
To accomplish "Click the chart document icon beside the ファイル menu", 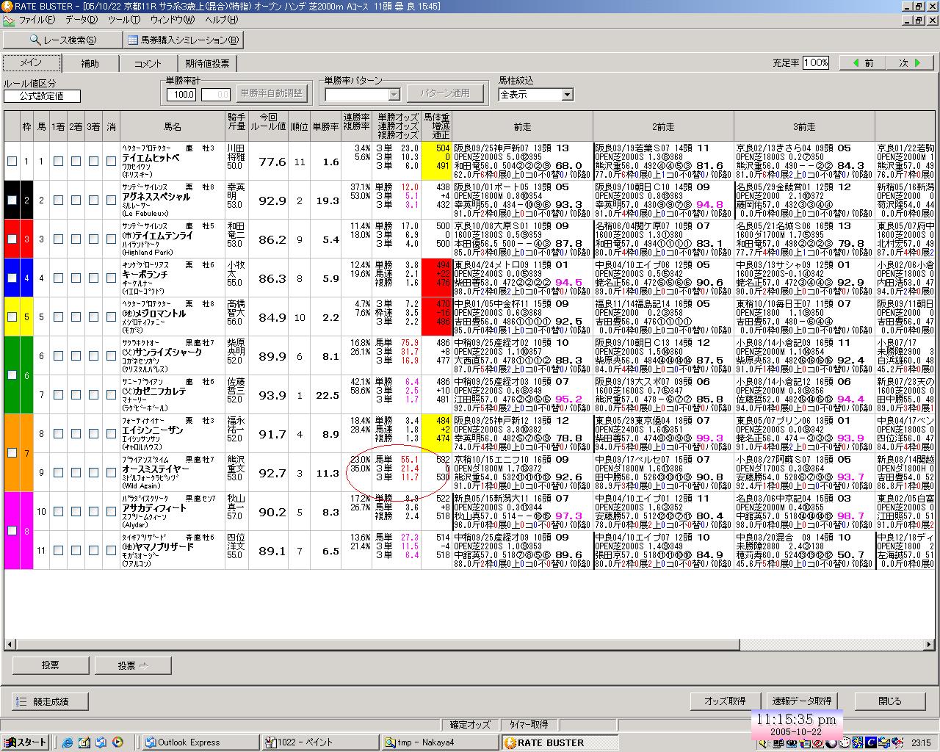I will pos(8,20).
